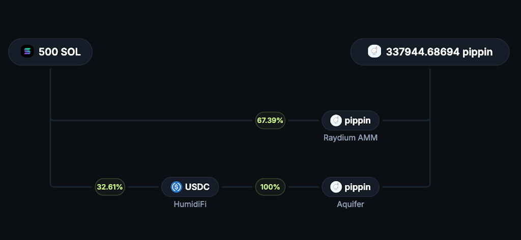Screen dimensions: 521x240
Task: Click the Solana logo icon
Action: [27, 51]
